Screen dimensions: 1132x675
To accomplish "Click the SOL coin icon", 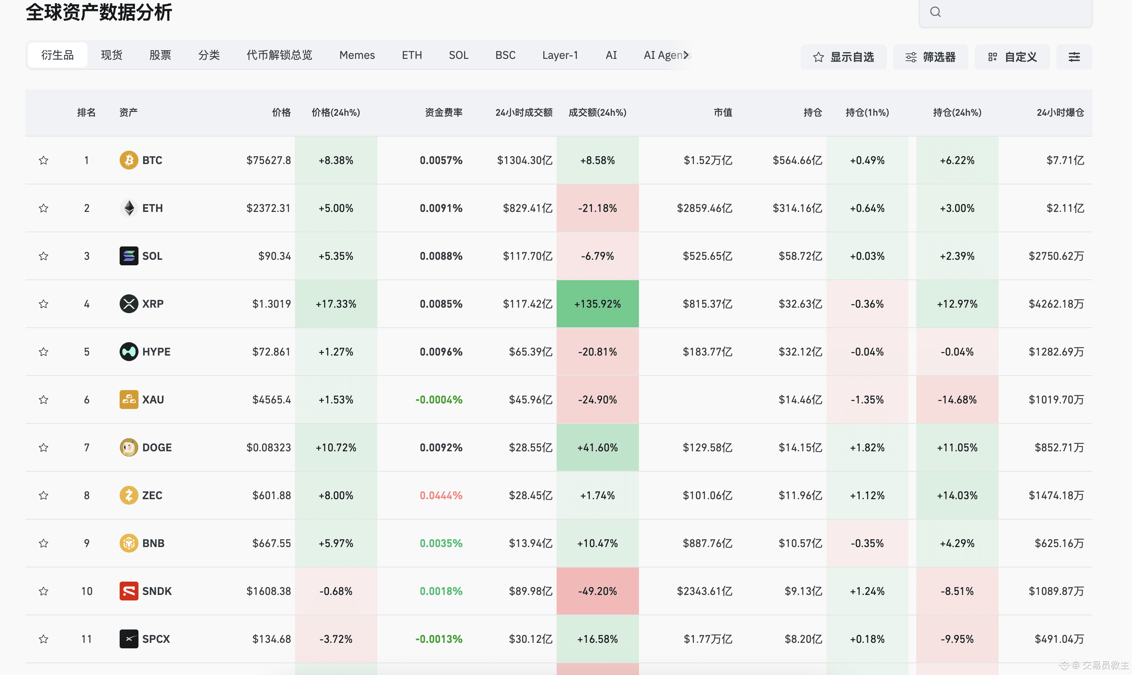I will coord(129,255).
